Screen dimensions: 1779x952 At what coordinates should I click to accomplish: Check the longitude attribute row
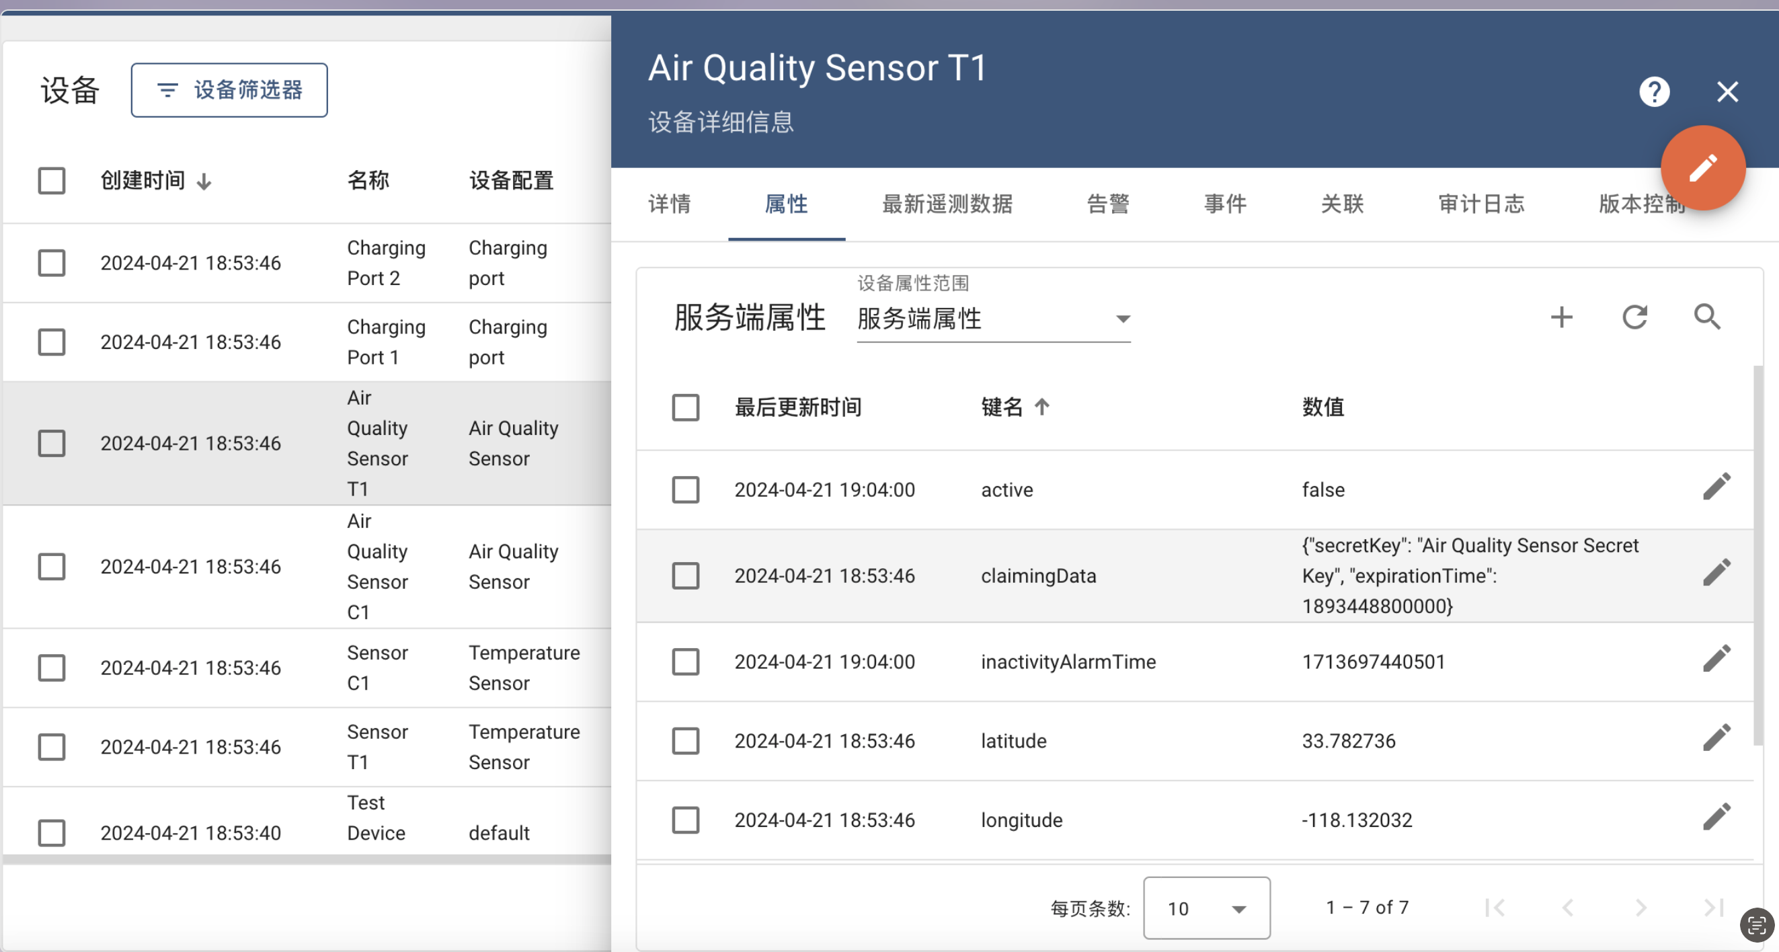686,820
